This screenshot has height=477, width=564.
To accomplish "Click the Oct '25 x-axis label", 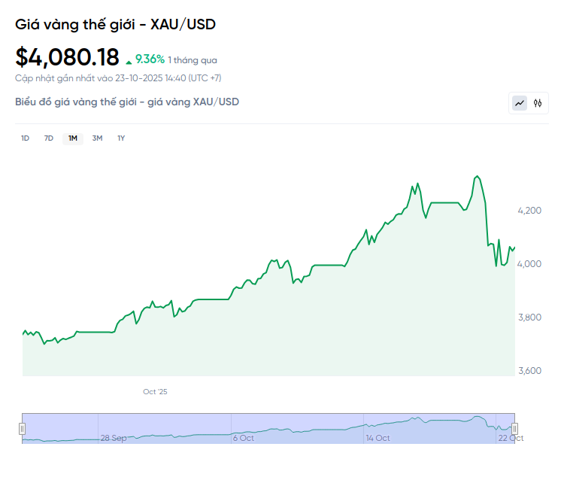I will click(156, 391).
